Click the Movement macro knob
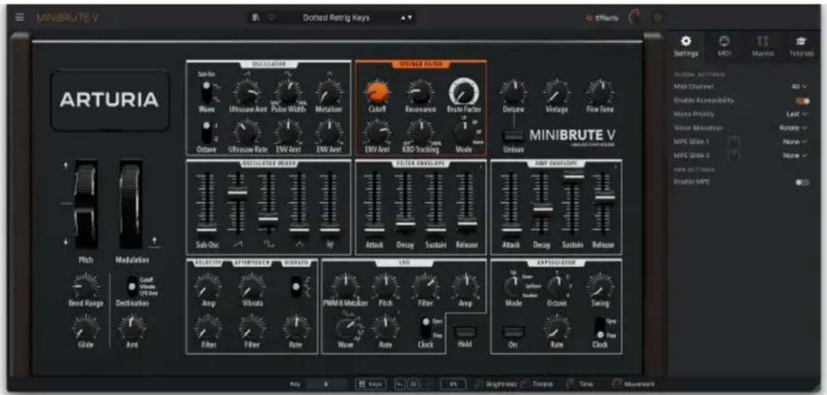827x395 pixels. point(617,385)
